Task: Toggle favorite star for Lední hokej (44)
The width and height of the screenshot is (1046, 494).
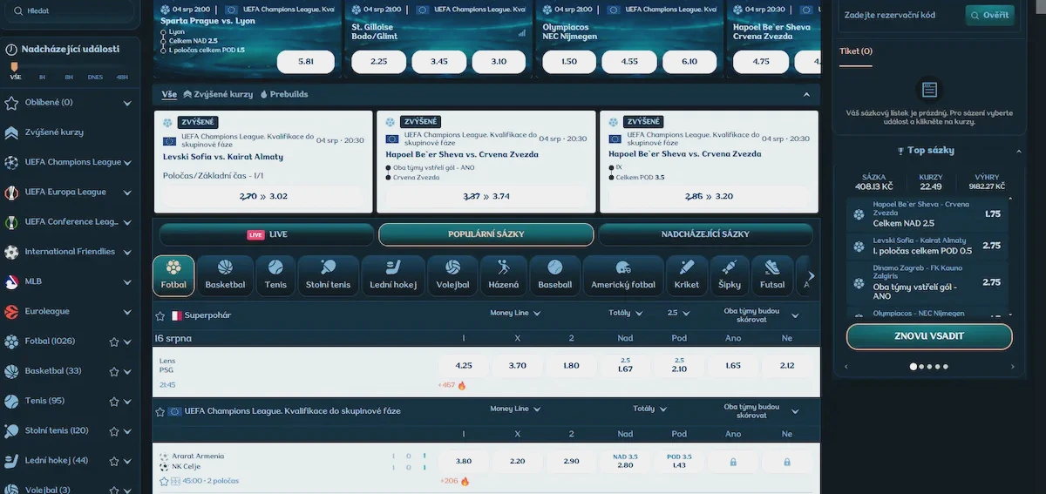Action: pos(113,460)
